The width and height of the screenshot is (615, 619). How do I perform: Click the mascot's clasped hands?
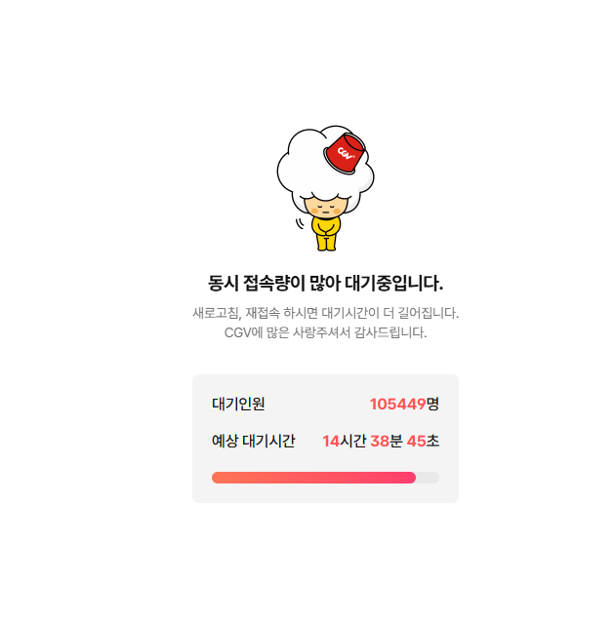(x=326, y=233)
